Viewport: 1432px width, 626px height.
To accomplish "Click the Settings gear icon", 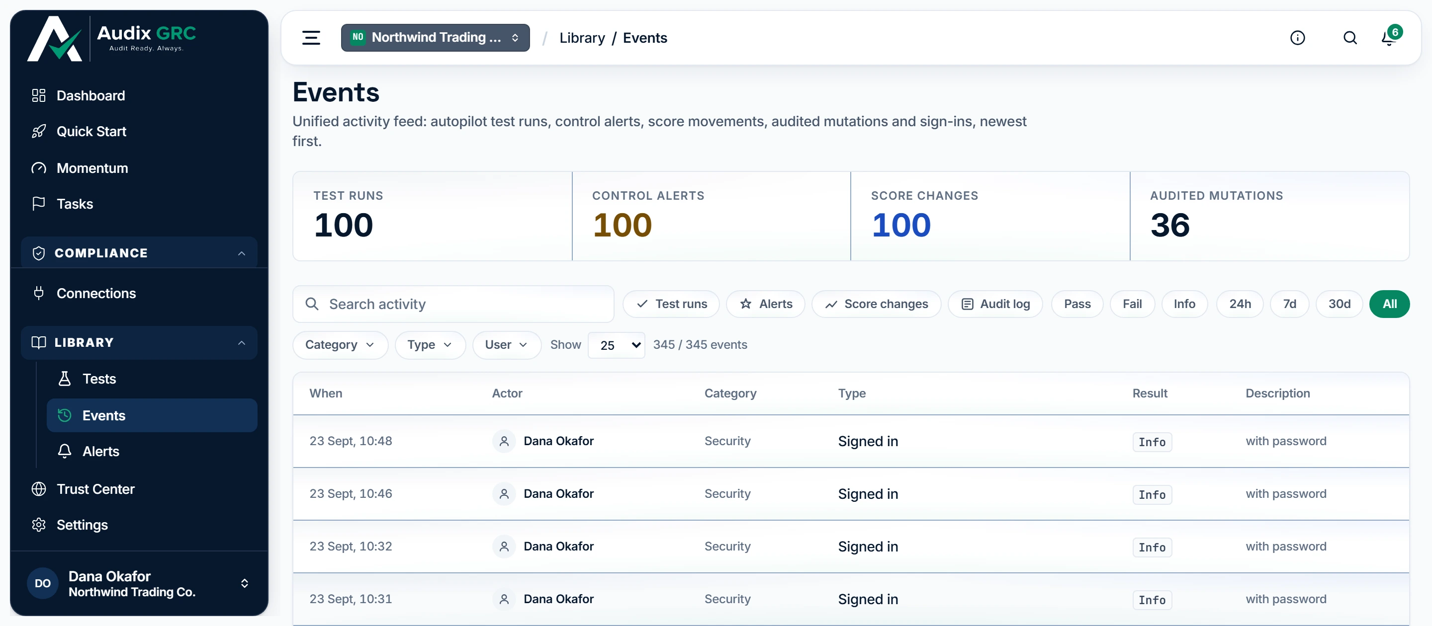I will [38, 524].
